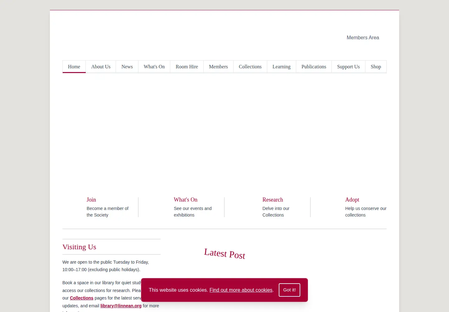The image size is (449, 312).
Task: Navigate to Room Hire
Action: point(187,67)
